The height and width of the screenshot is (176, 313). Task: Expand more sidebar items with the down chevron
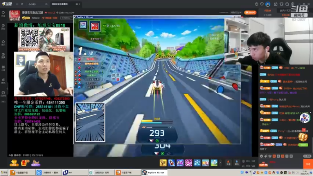[x=3, y=102]
